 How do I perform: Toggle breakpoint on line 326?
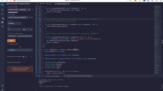[36, 25]
